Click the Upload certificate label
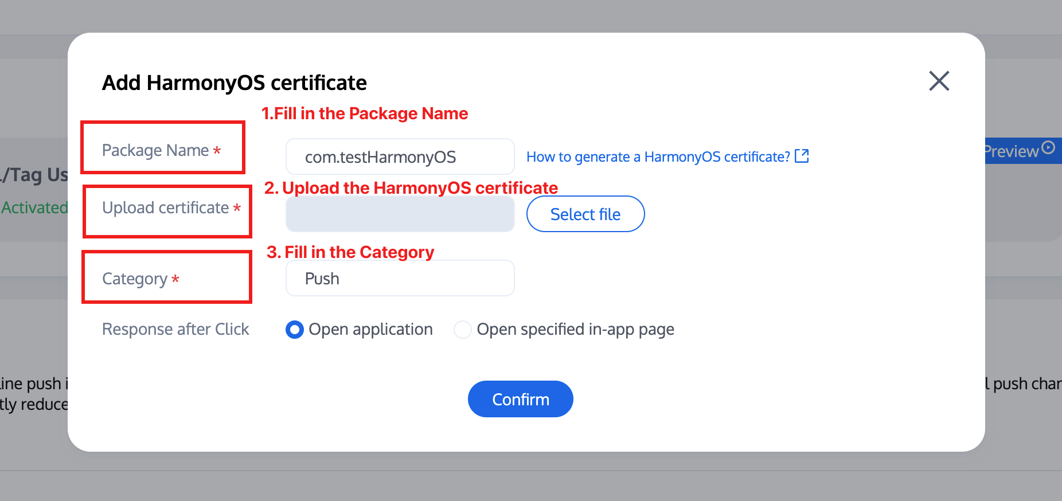 coord(165,208)
